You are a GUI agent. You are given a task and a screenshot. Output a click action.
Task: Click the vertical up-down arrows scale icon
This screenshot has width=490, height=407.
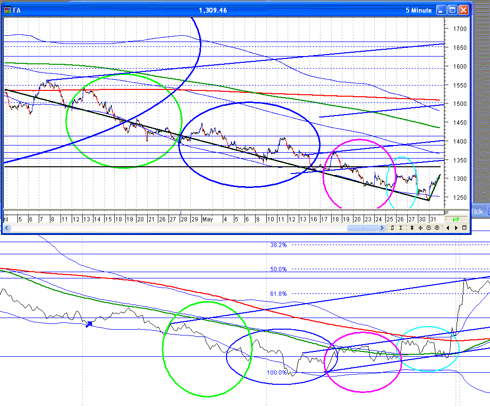pyautogui.click(x=412, y=228)
